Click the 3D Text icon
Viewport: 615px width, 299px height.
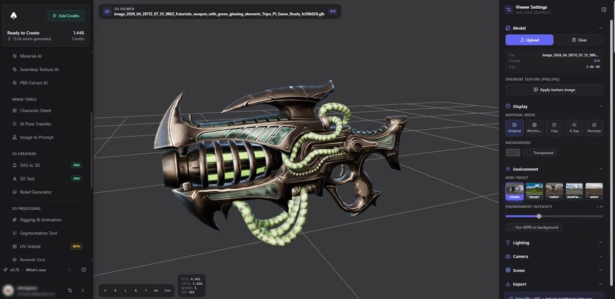coord(14,178)
